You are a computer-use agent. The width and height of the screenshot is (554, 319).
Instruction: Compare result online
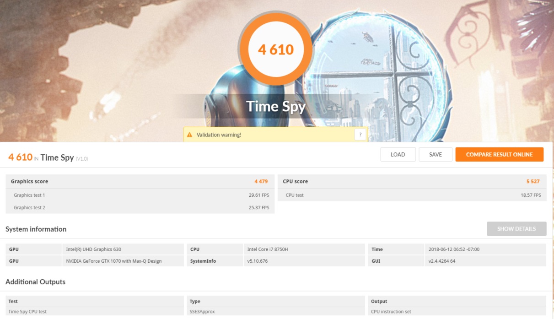[x=499, y=155]
